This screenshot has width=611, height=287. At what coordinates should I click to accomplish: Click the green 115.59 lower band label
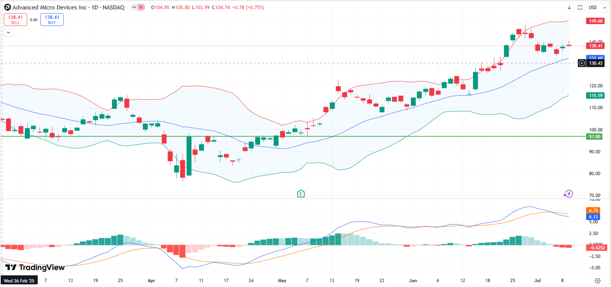pos(595,96)
